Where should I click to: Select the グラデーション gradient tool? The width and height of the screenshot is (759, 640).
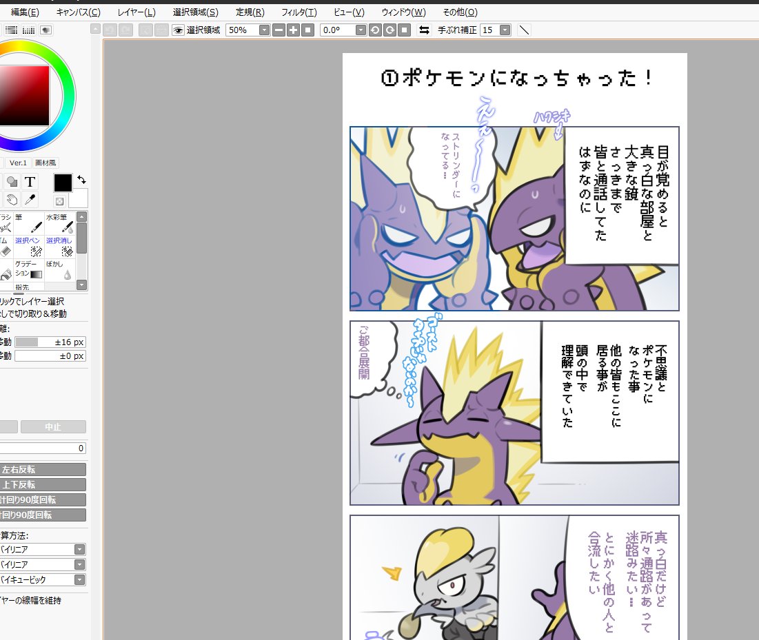[x=28, y=269]
